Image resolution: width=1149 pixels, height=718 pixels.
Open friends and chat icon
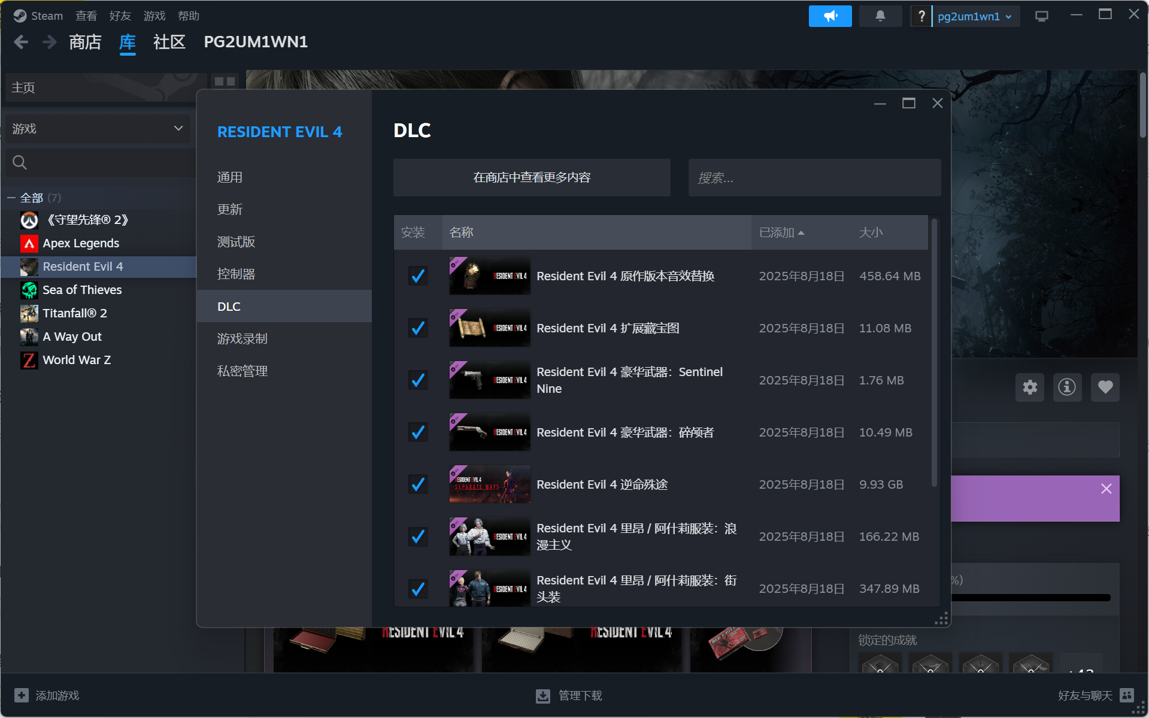point(1127,695)
